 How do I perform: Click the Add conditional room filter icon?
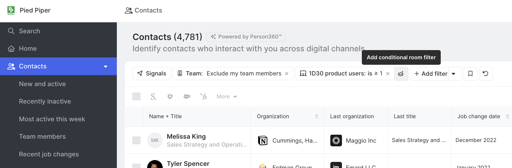pos(401,74)
